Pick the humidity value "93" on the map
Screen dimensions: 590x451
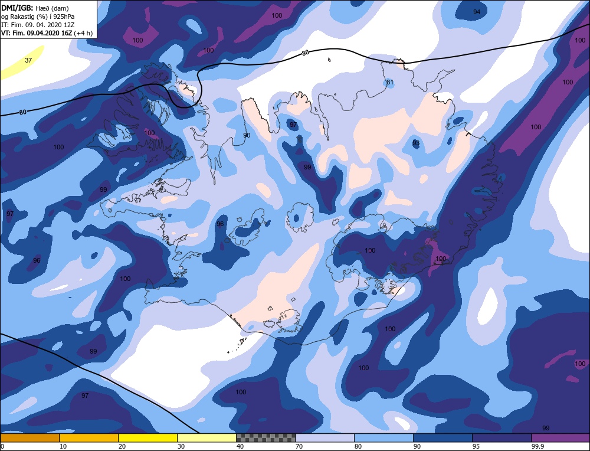click(416, 143)
